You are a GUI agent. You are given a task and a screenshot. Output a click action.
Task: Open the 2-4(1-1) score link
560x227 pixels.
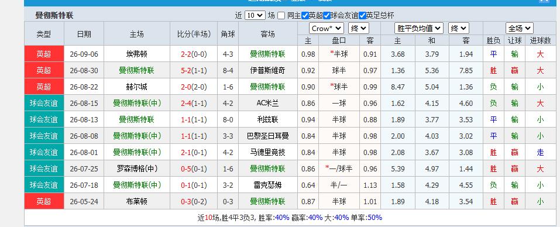[x=194, y=103]
